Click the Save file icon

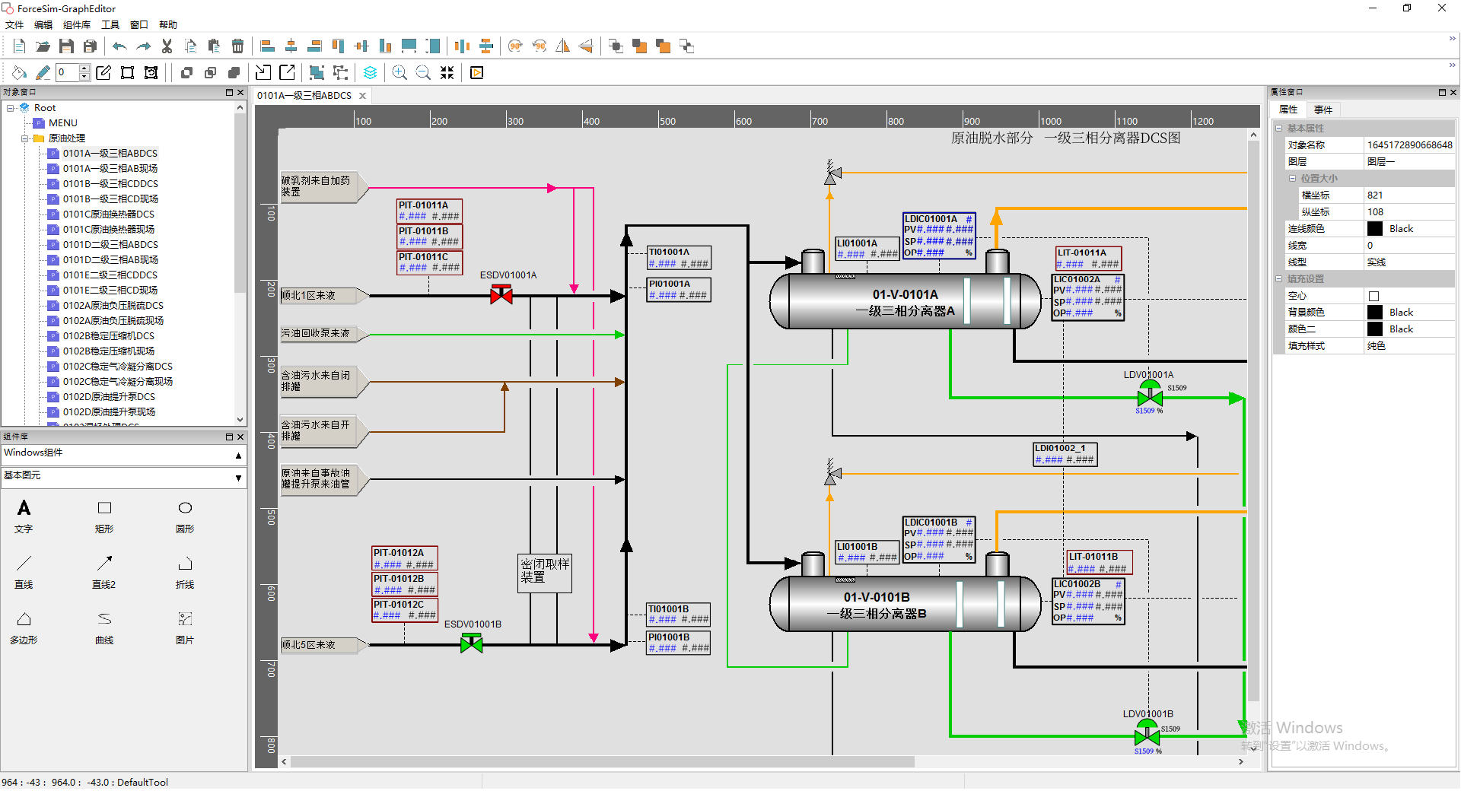coord(66,46)
